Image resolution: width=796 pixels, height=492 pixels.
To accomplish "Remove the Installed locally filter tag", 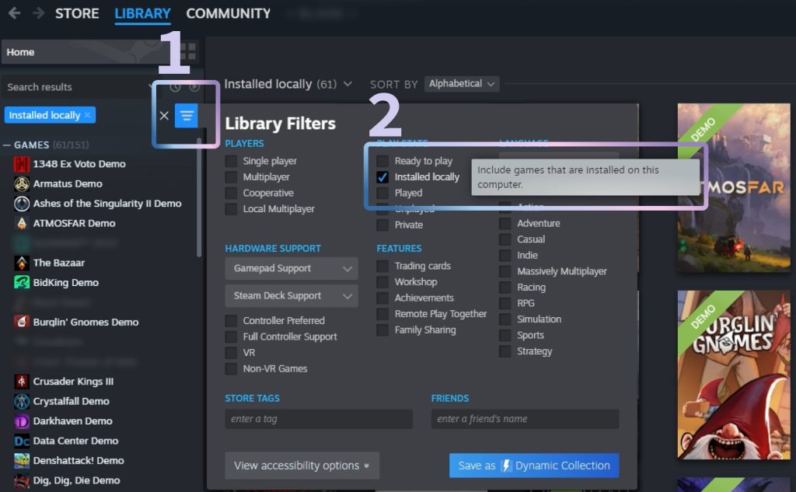I will 87,115.
